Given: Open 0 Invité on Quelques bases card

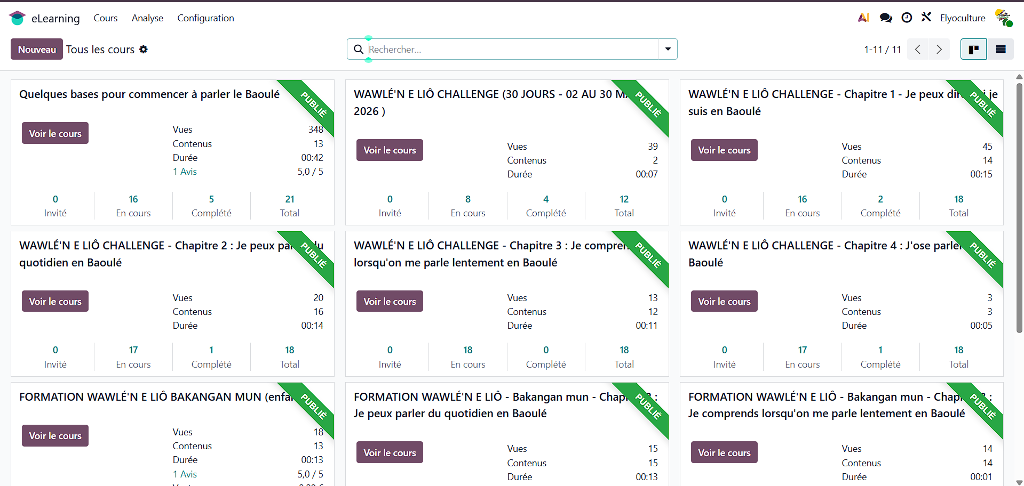Looking at the screenshot, I should (55, 206).
